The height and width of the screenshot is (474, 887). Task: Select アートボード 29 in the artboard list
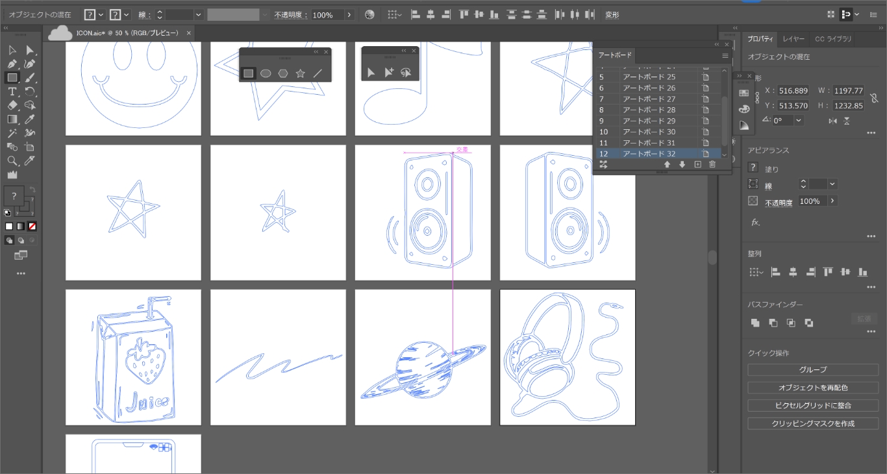pos(649,121)
